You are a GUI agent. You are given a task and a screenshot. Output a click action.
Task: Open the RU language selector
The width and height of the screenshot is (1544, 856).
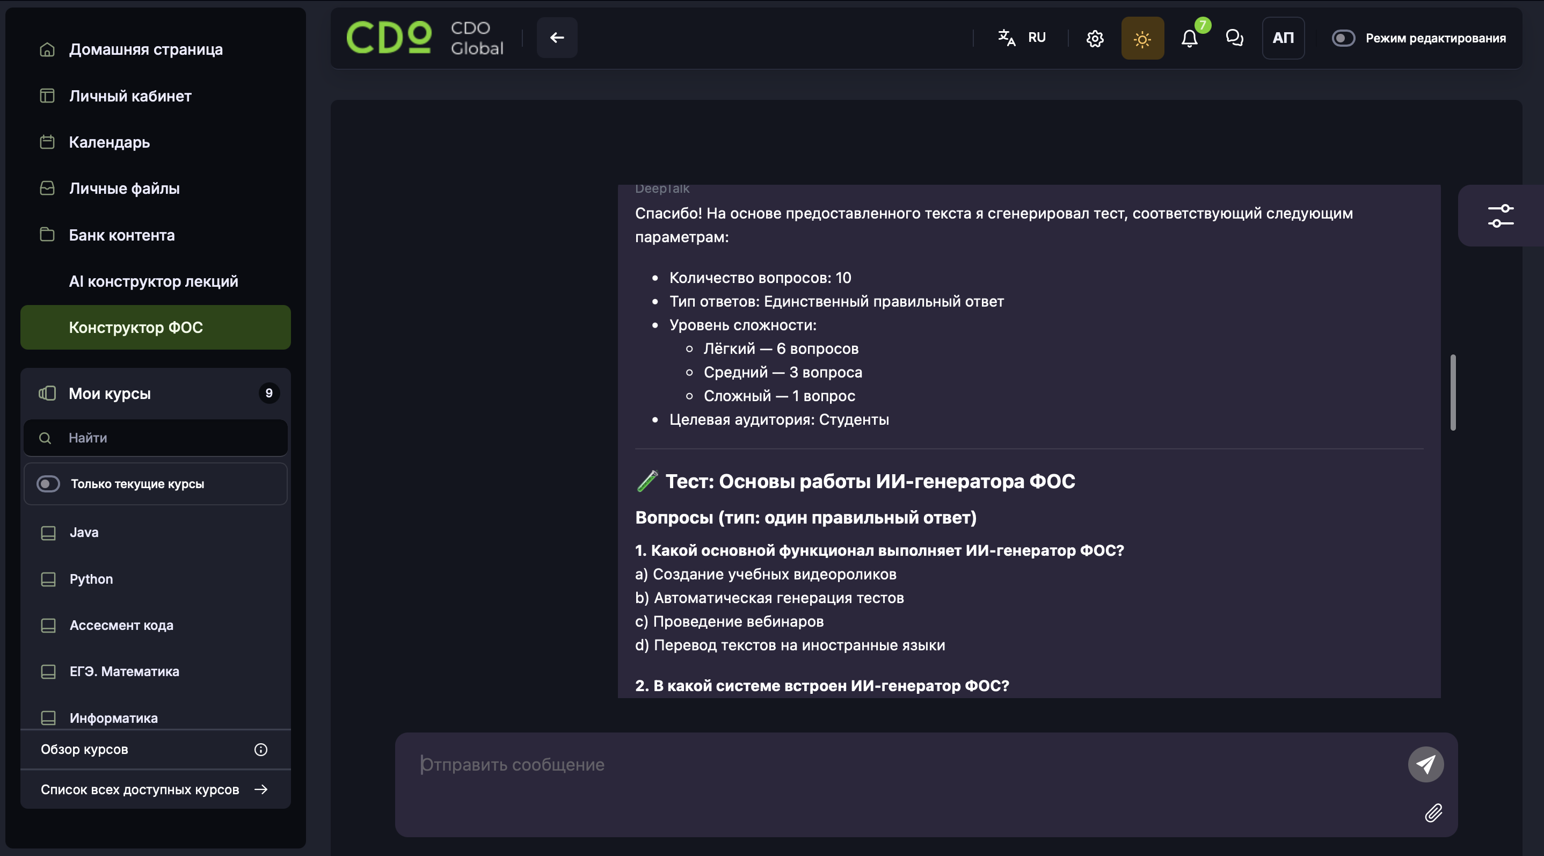1023,38
